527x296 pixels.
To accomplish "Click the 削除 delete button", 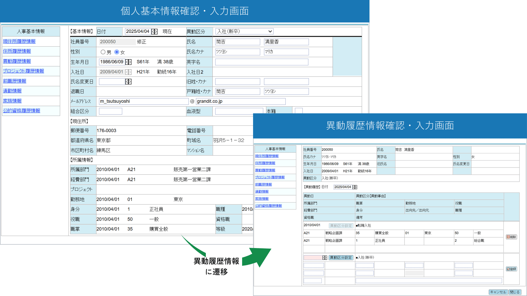I will [x=511, y=237].
